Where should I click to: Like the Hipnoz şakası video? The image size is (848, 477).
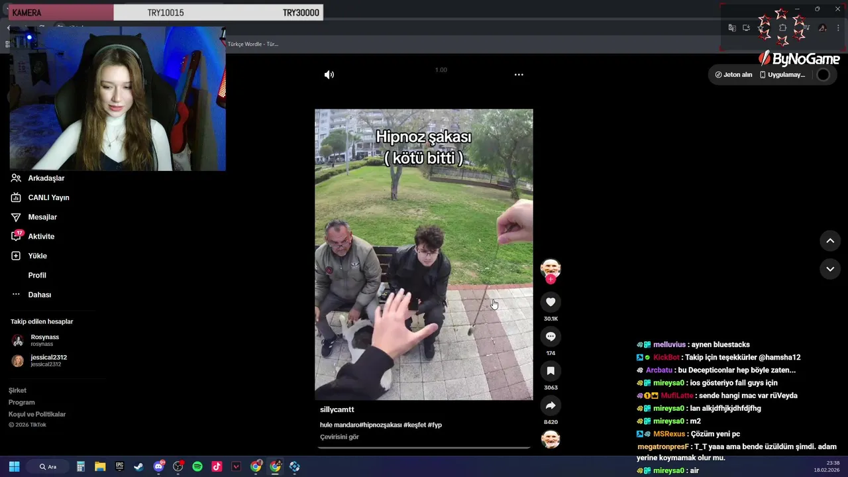[551, 302]
